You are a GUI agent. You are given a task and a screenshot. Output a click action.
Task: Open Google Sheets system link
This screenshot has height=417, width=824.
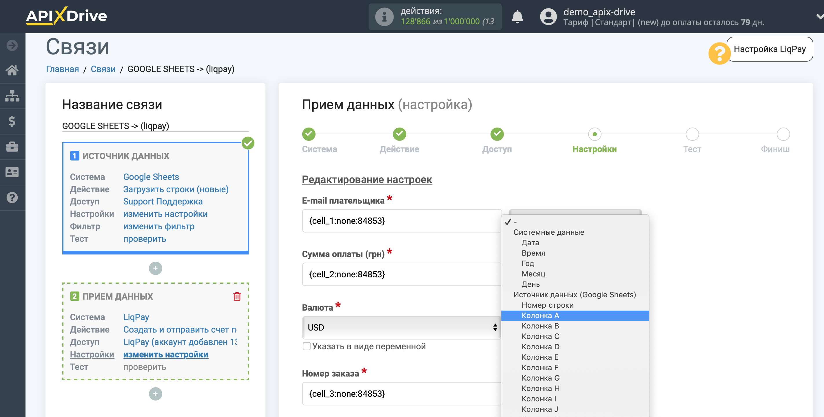151,177
